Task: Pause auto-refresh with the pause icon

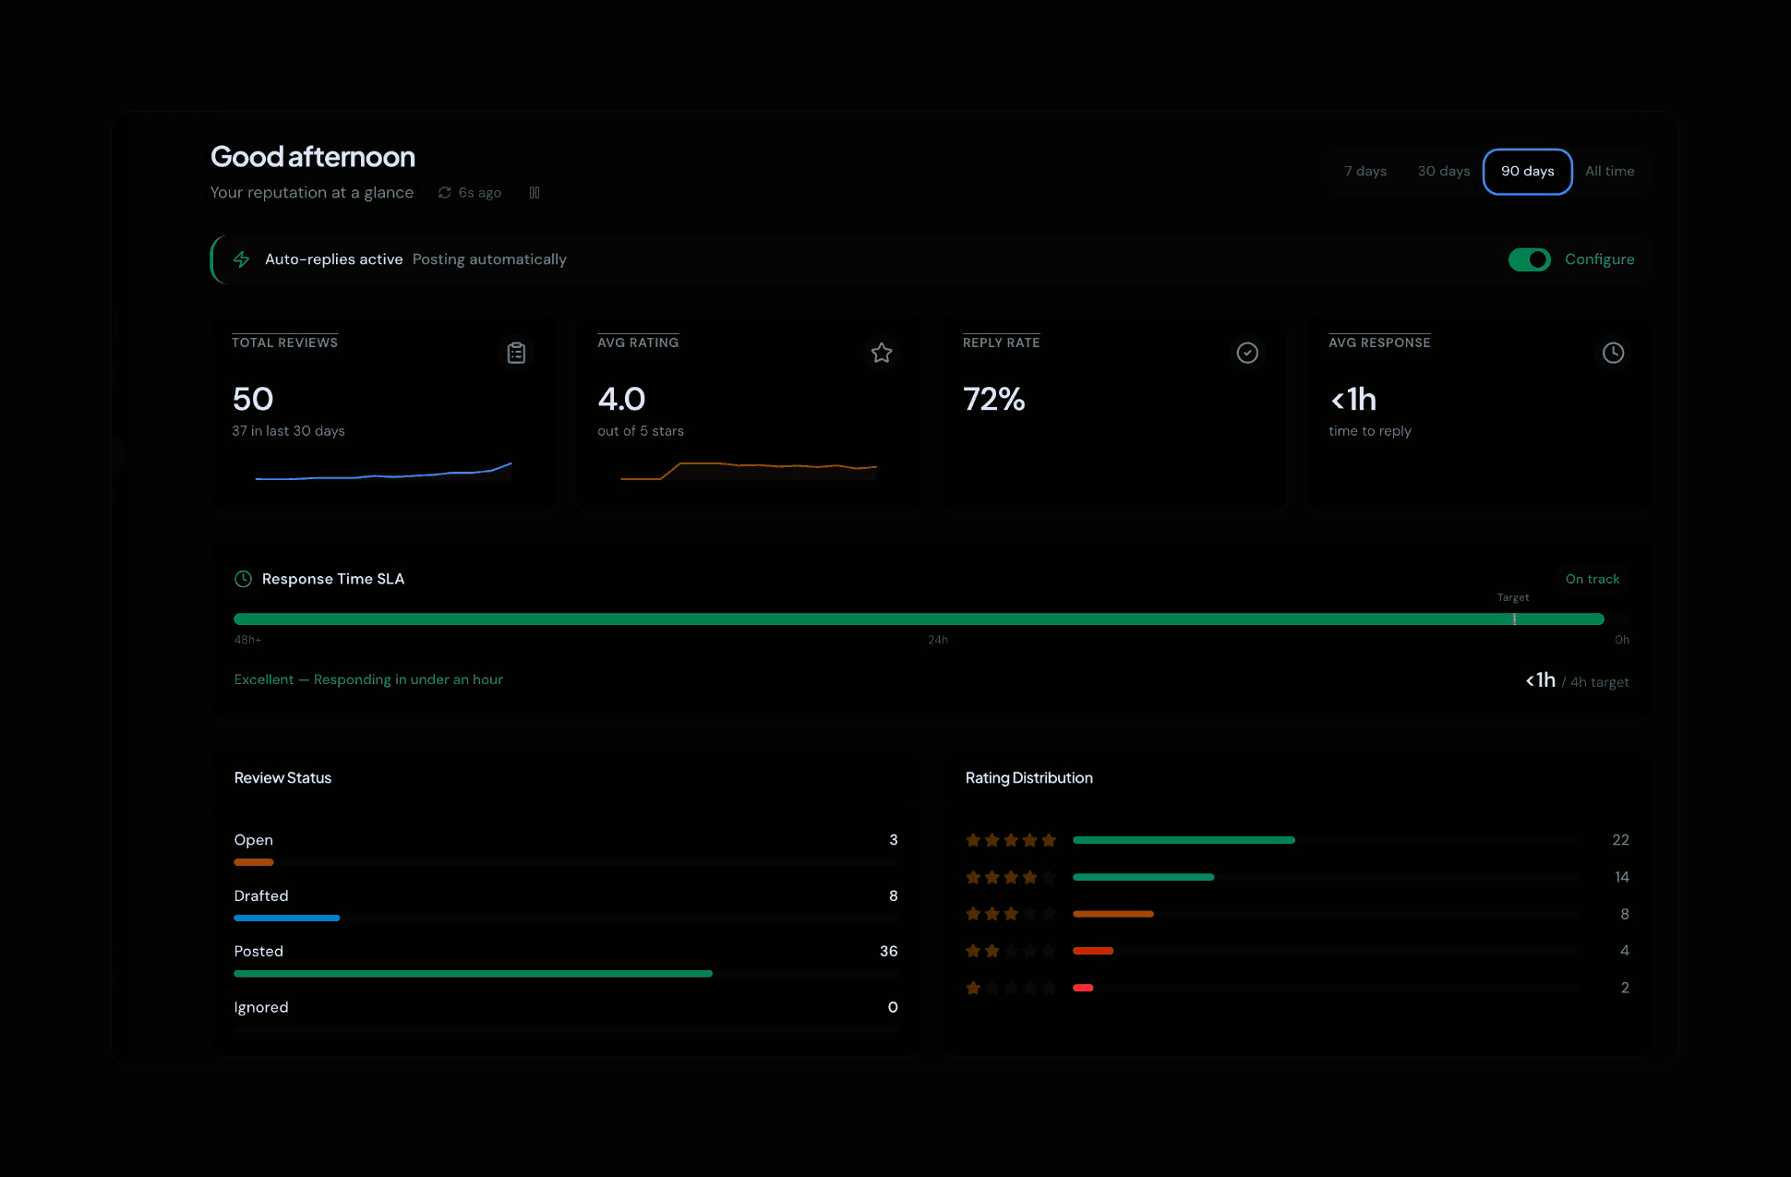Action: pos(535,193)
